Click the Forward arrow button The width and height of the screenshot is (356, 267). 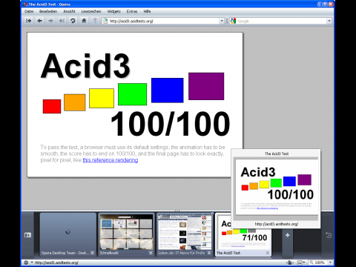tap(50, 21)
